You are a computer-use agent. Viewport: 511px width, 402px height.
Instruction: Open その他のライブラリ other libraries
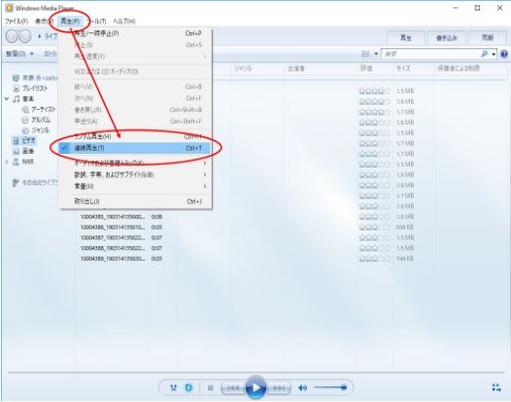35,182
